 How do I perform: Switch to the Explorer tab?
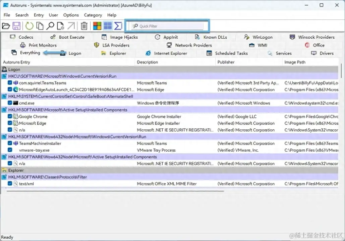(113, 53)
